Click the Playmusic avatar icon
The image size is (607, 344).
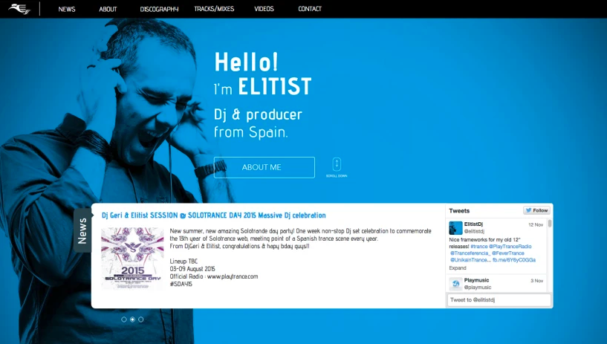455,284
